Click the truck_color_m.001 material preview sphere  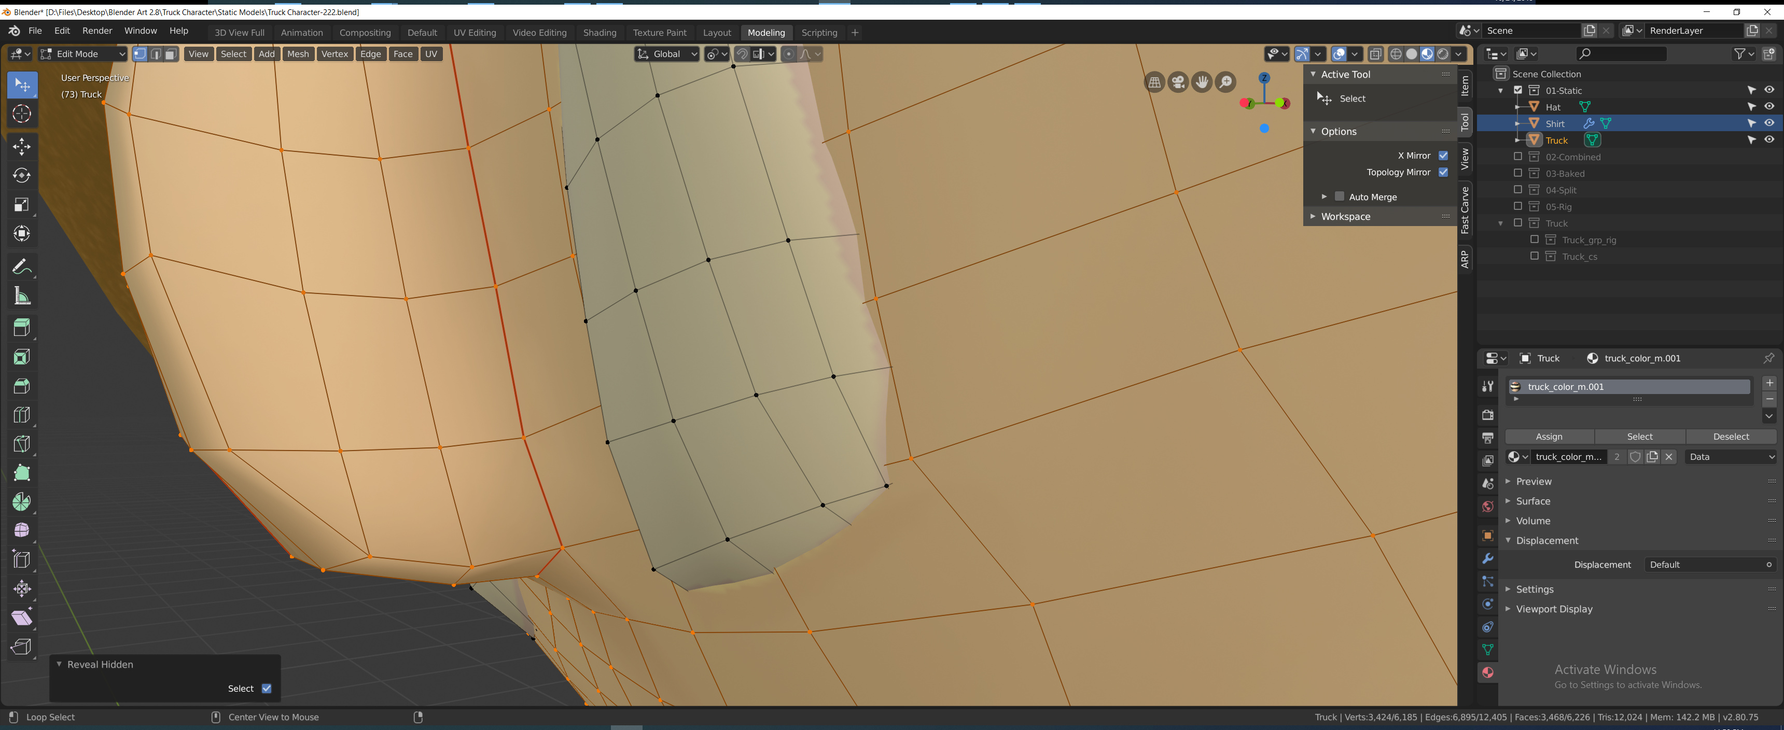pyautogui.click(x=1515, y=386)
